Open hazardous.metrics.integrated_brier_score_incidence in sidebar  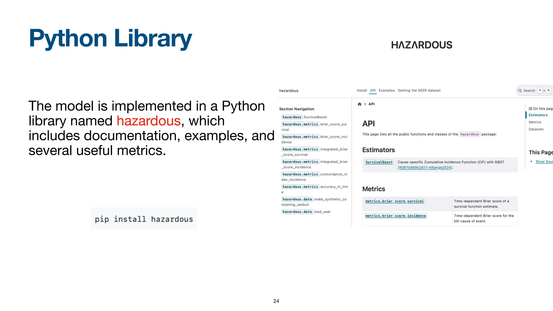coord(315,164)
